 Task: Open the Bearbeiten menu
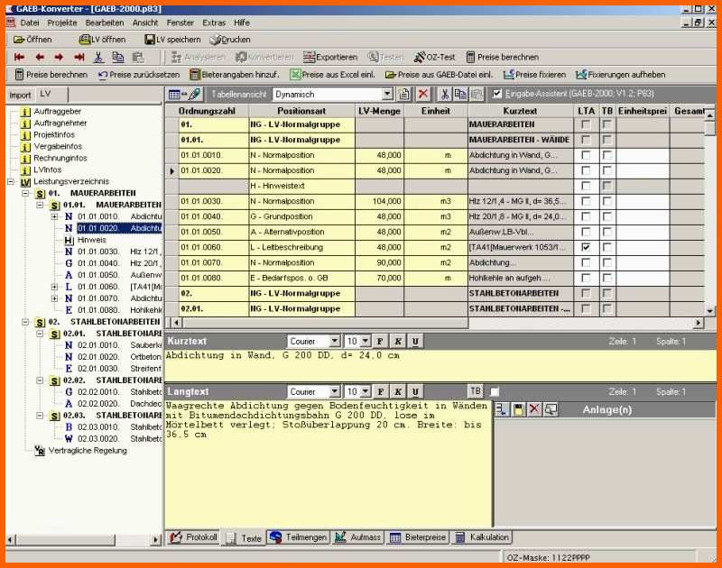tap(105, 23)
